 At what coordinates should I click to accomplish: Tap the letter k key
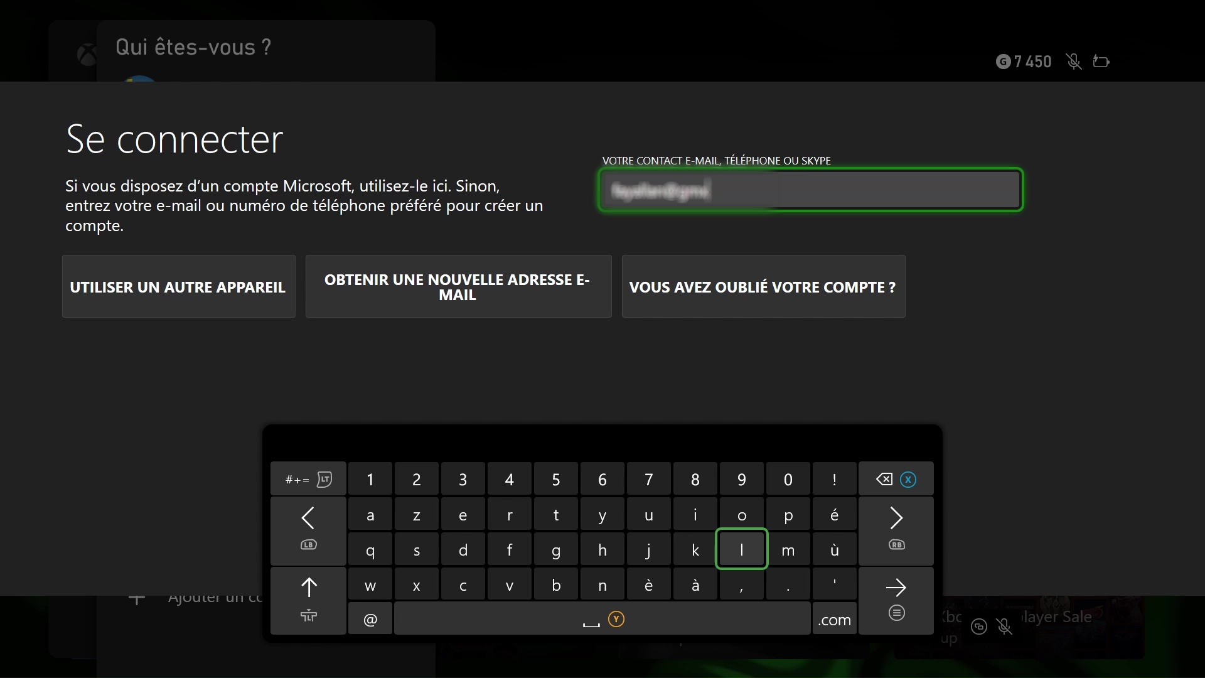point(695,550)
